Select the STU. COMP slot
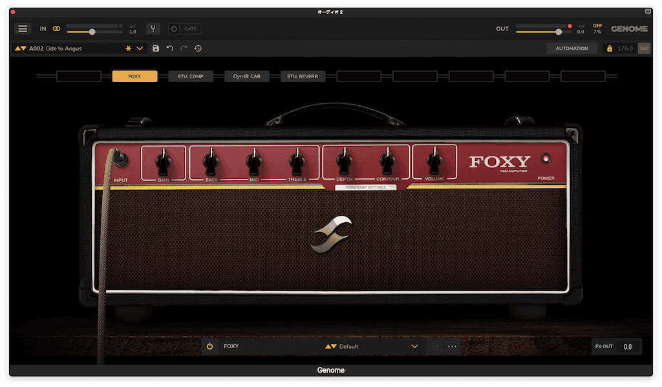Screen dimensions: 662x387 [x=191, y=76]
